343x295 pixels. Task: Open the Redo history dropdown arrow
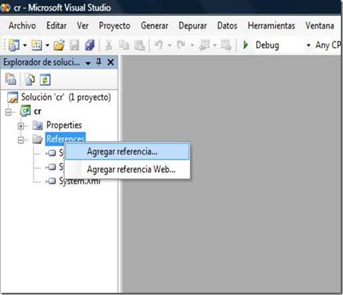[x=192, y=45]
